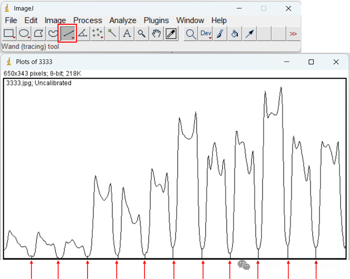
Task: Select the Color picker eyedropper tool
Action: tap(171, 34)
